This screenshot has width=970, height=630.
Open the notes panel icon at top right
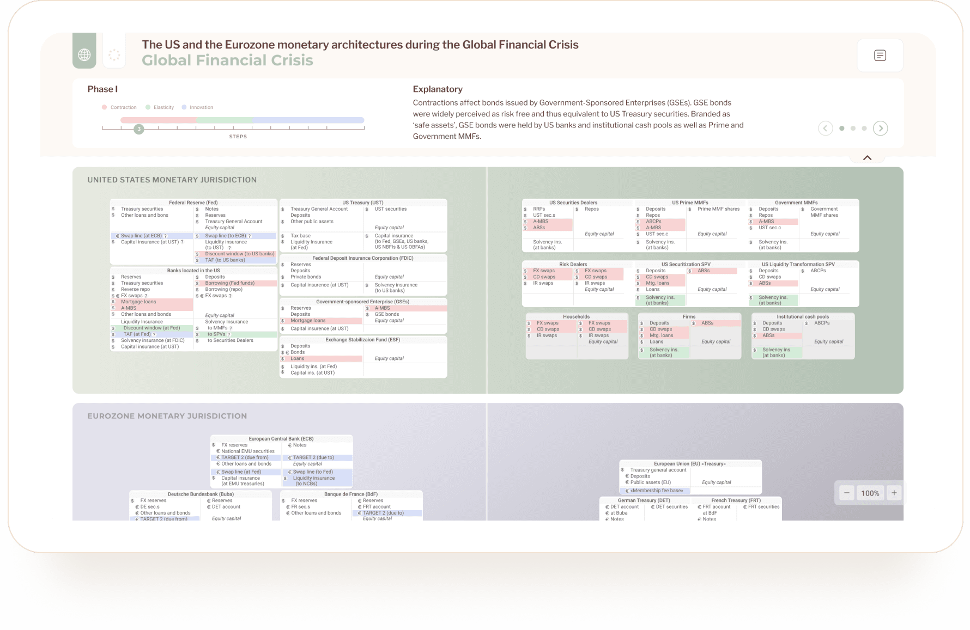coord(880,56)
